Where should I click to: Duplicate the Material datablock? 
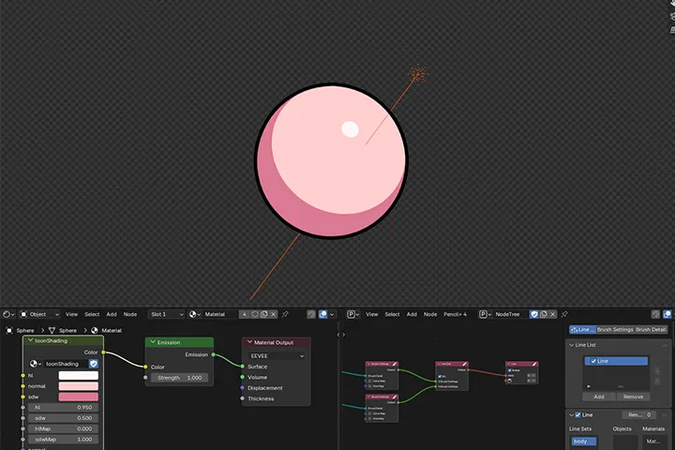tap(263, 314)
